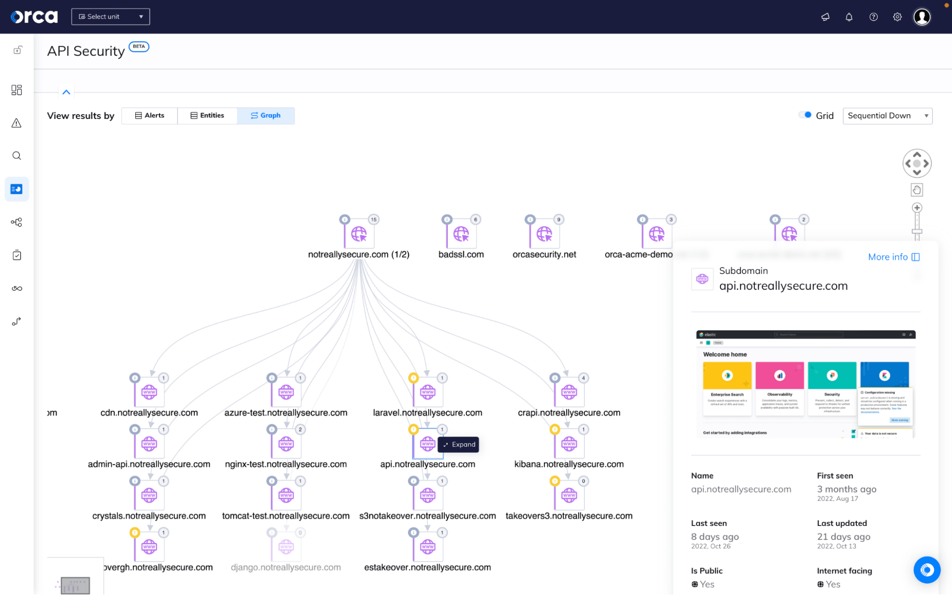Open the Sequential Down layout dropdown
The width and height of the screenshot is (952, 595).
(887, 116)
